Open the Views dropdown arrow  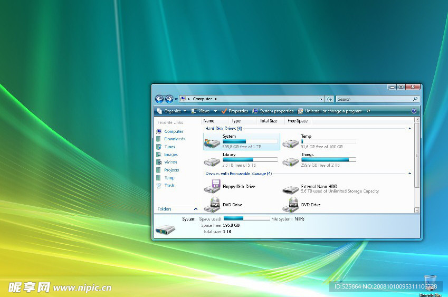click(x=215, y=111)
